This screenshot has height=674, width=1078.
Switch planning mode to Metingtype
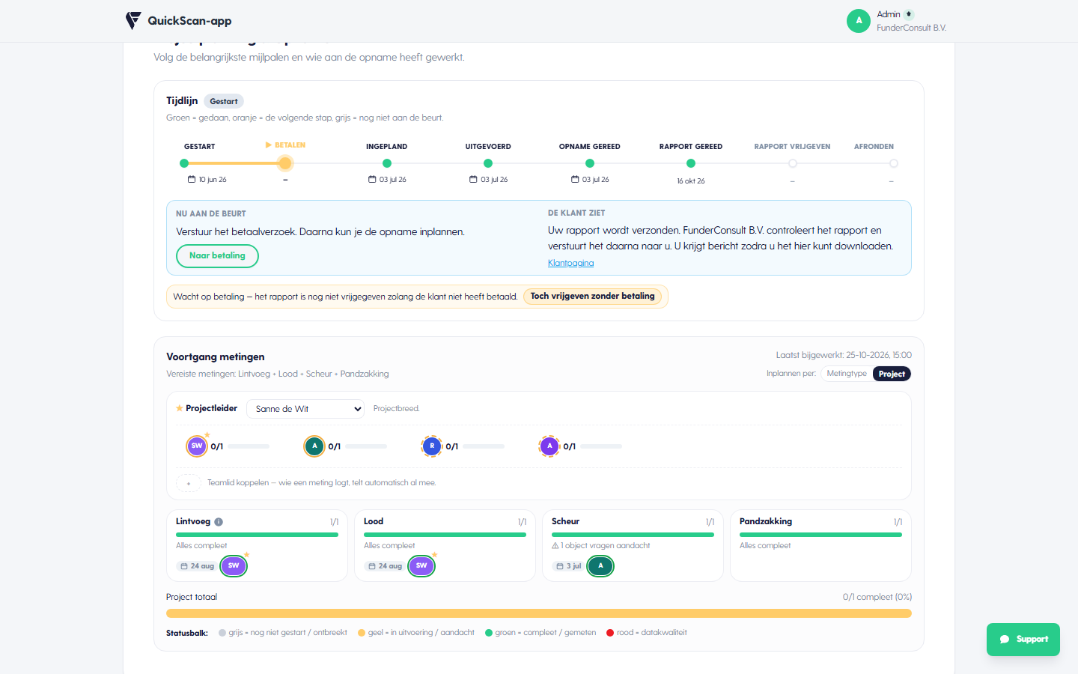coord(847,374)
